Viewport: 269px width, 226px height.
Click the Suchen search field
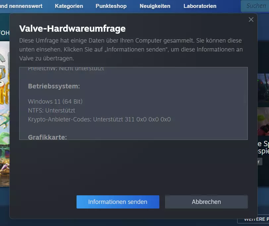pos(255,6)
